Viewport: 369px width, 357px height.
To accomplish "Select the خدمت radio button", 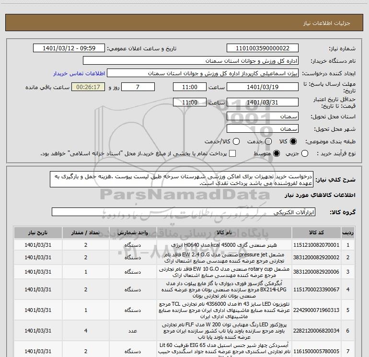I will [x=268, y=141].
